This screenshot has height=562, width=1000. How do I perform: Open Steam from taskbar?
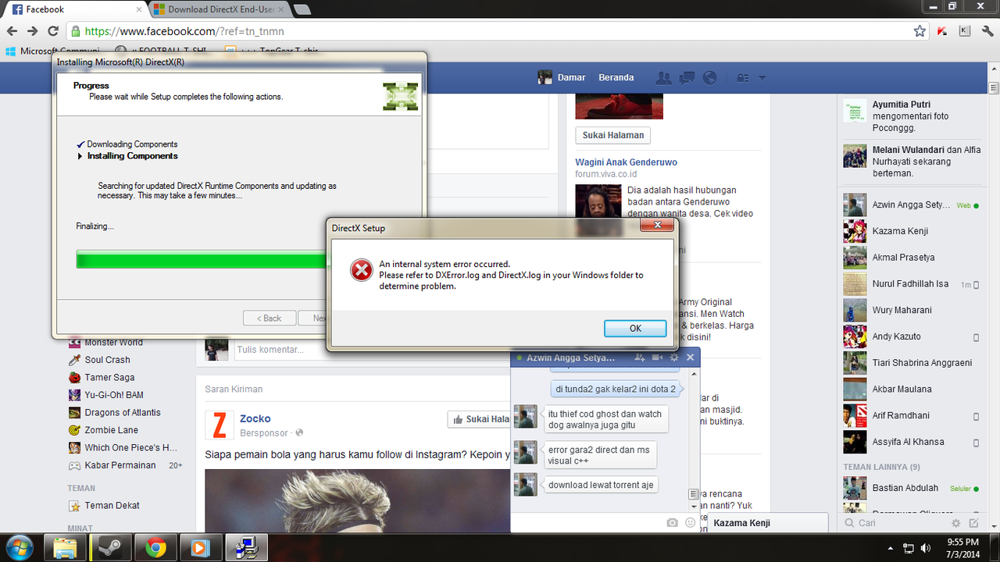pos(111,548)
